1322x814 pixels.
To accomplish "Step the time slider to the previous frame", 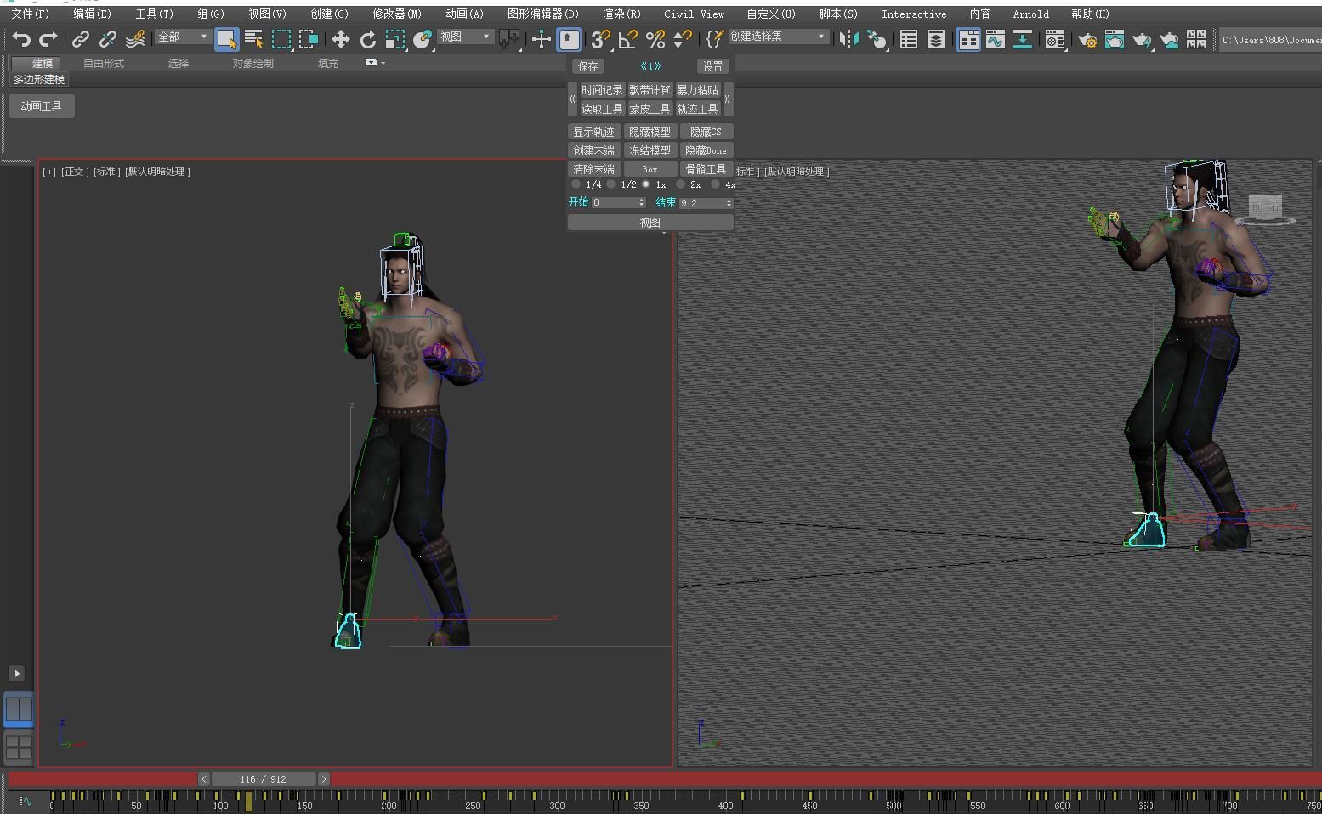I will click(204, 779).
